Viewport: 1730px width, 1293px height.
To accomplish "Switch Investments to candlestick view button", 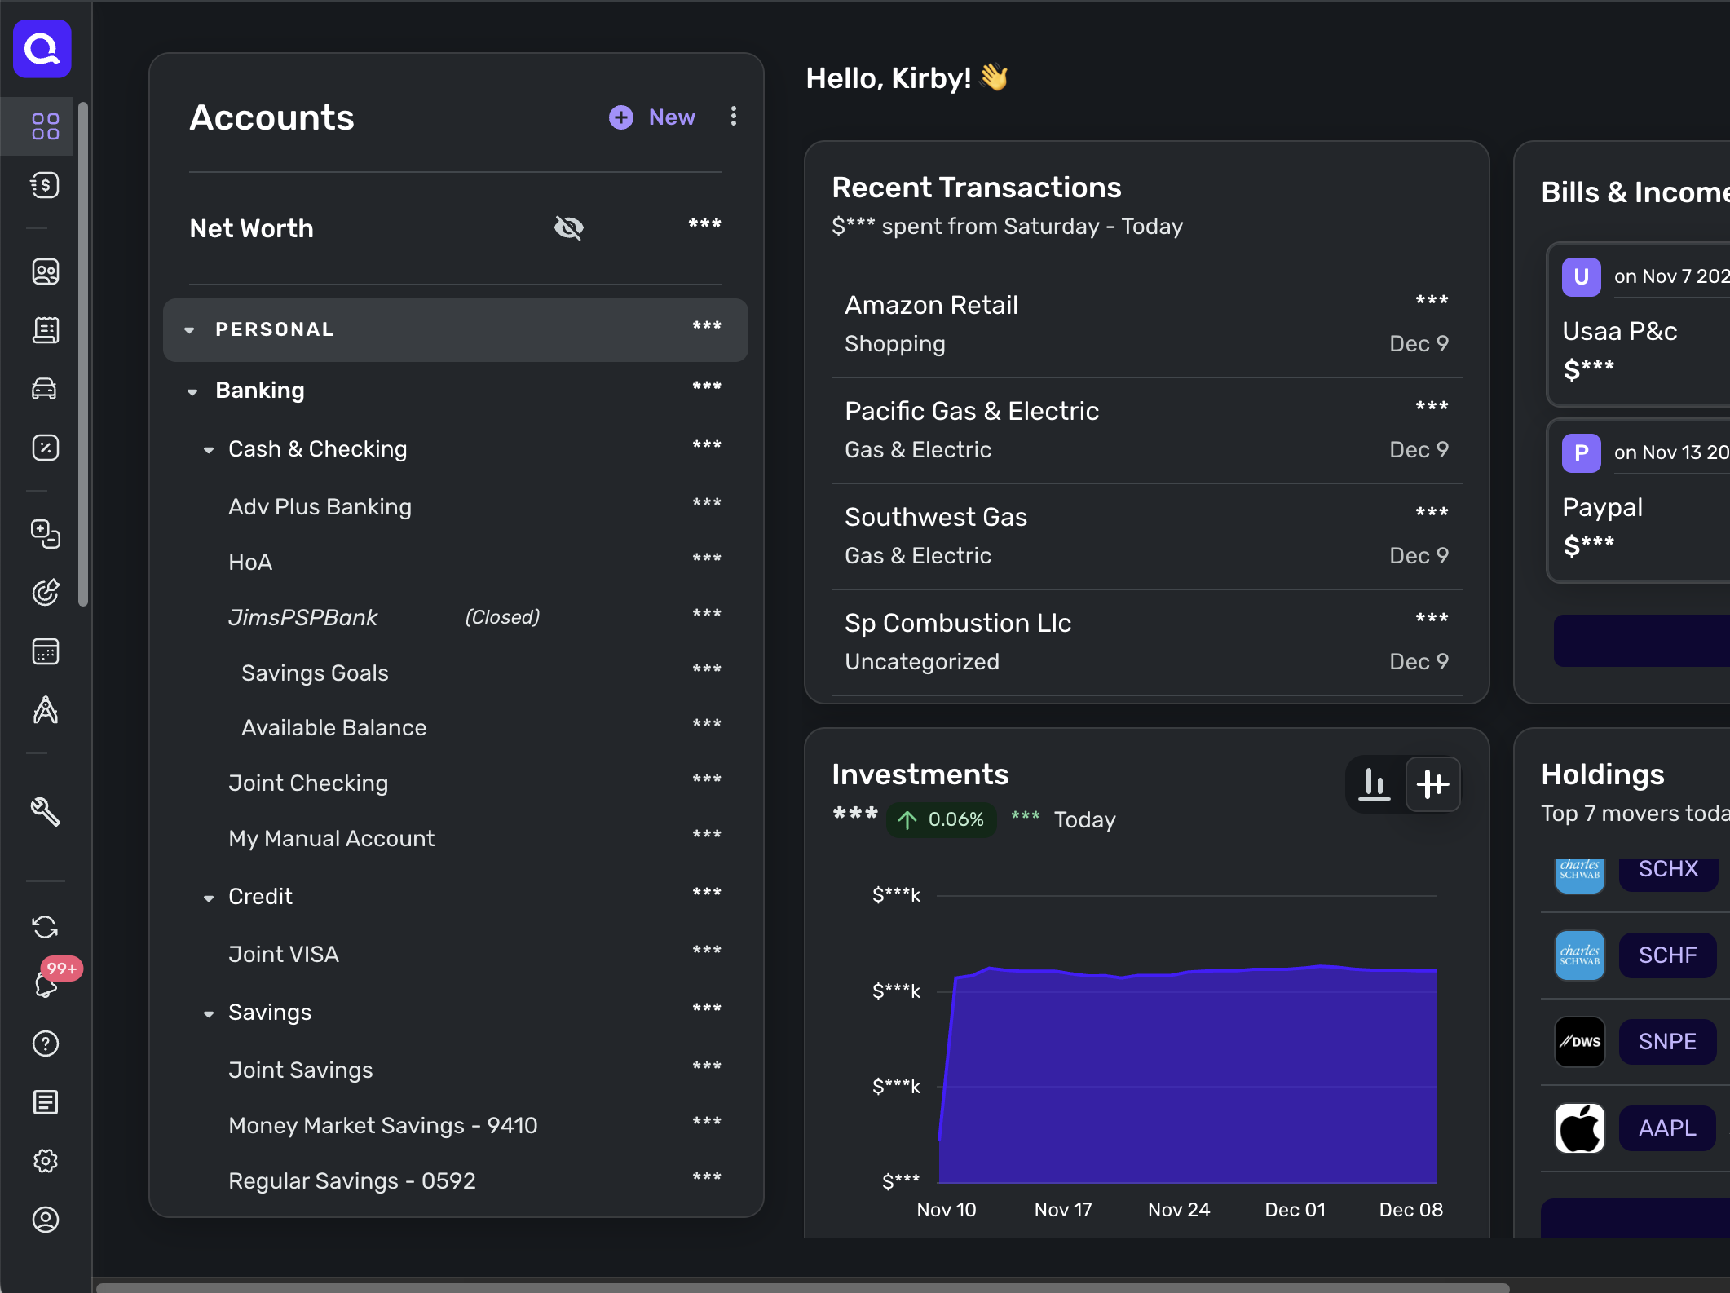I will pos(1432,784).
